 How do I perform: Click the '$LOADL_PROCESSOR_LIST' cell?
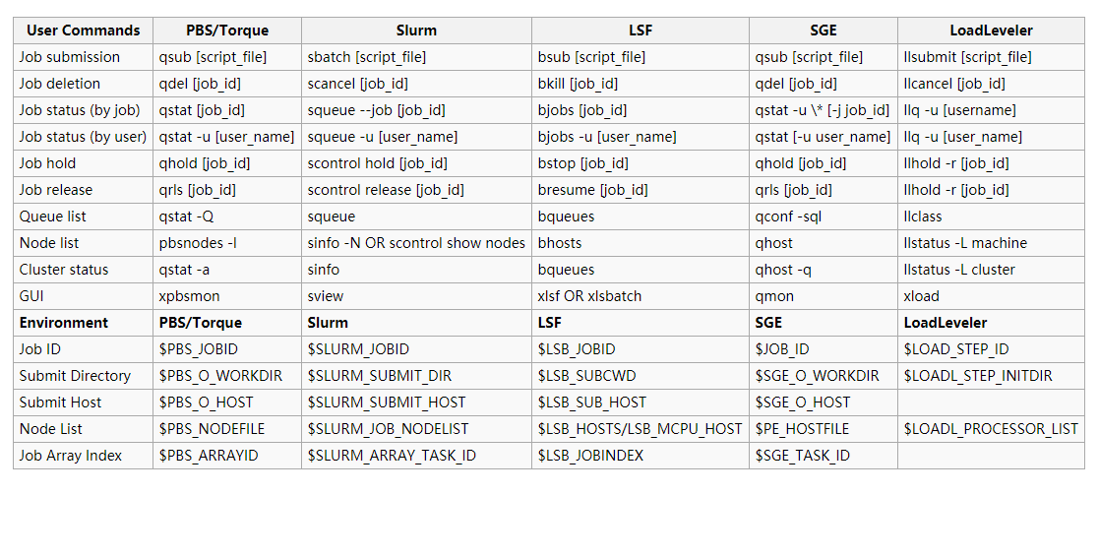click(990, 429)
